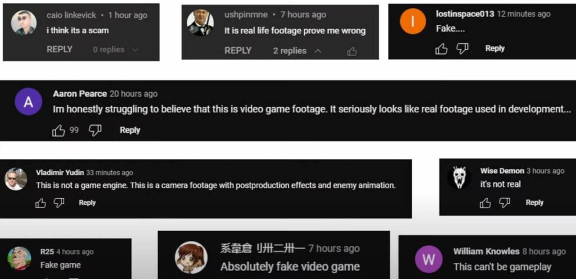Like ushpinmne's real life footage comment
Screen dimensions: 576x279
pos(352,52)
